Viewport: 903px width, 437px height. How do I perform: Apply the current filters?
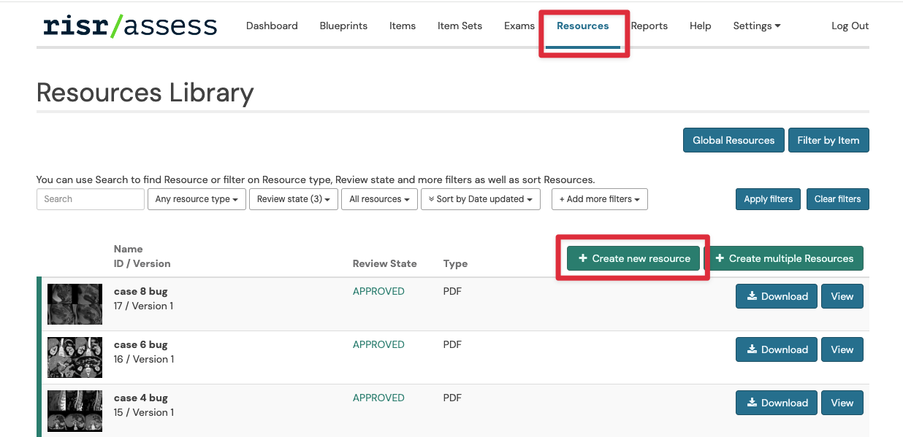pos(767,198)
